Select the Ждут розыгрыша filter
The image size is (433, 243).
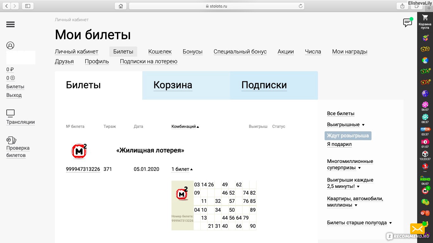(348, 135)
